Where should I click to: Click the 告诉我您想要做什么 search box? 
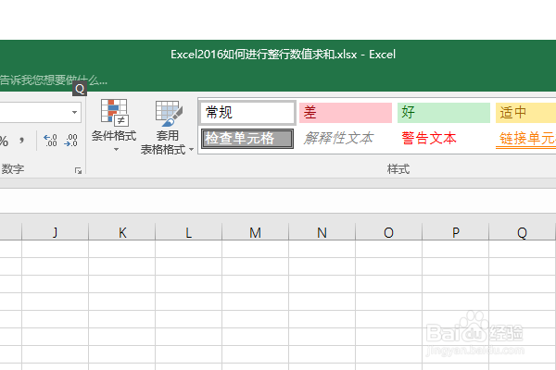pyautogui.click(x=53, y=80)
